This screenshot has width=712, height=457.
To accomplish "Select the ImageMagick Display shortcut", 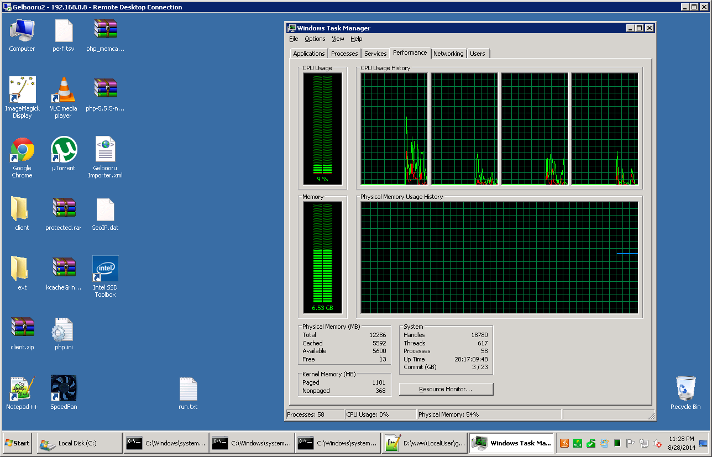I will point(22,91).
